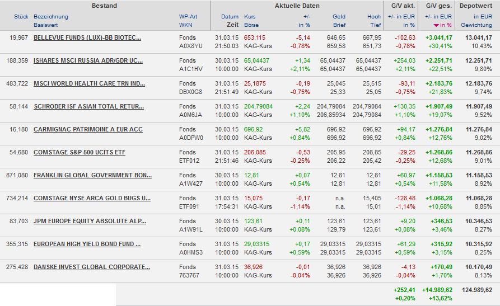
Task: Click the WP-Art column header
Action: 188,17
